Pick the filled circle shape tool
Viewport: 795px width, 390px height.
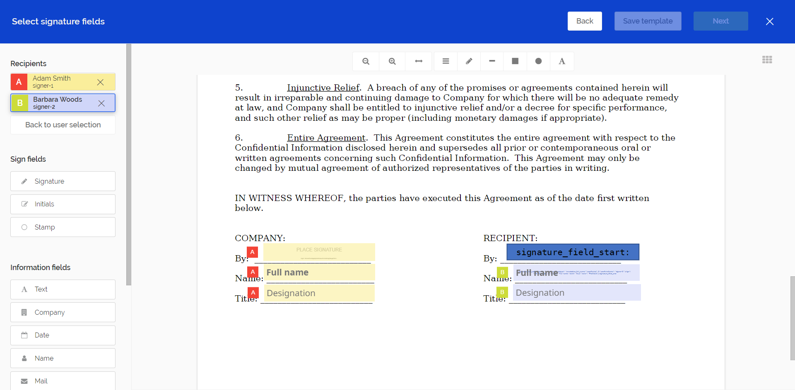click(538, 61)
